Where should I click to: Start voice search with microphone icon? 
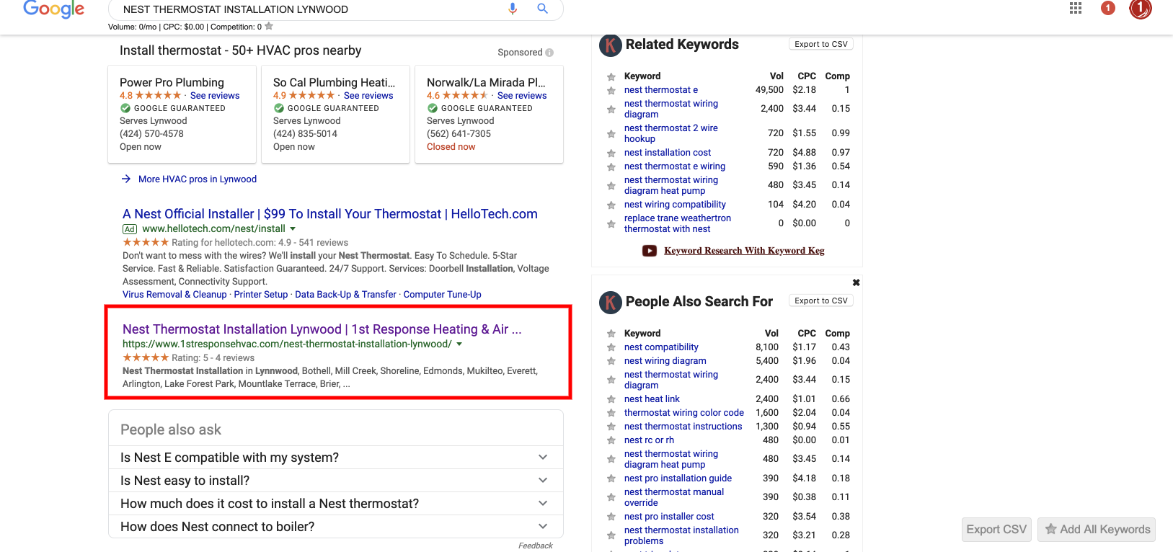(513, 9)
